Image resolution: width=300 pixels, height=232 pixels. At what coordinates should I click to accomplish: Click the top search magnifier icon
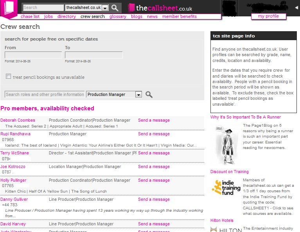tap(115, 8)
